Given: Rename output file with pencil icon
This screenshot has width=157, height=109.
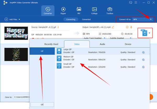Looking at the screenshot, I should 113,27.
